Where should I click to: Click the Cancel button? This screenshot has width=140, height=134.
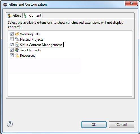122,125
